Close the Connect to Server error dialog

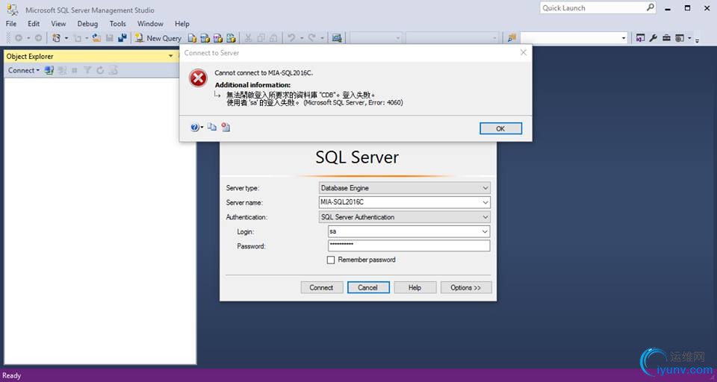pos(523,52)
